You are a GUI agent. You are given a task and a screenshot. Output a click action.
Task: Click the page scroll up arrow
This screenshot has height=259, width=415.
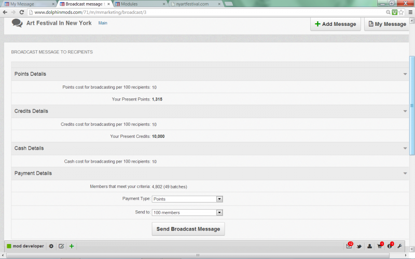(x=412, y=21)
